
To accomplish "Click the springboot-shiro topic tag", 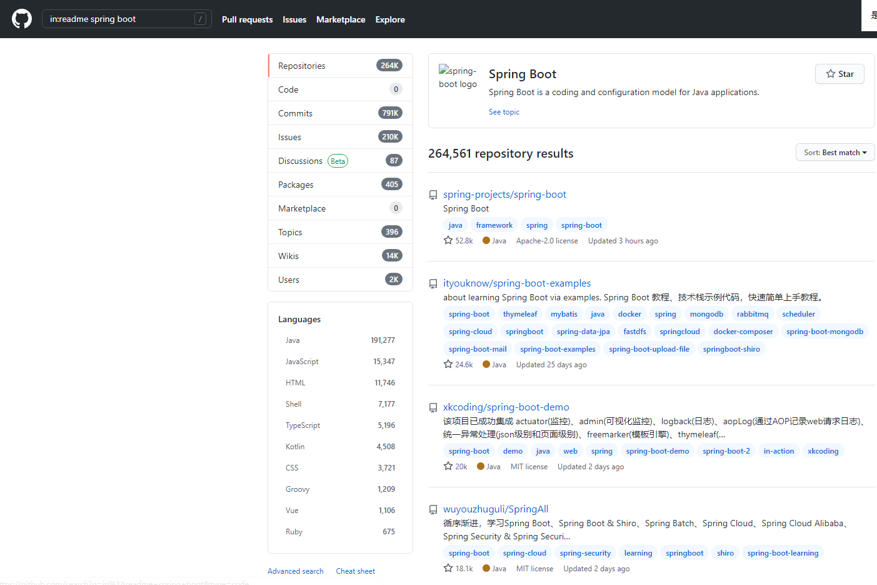I will click(x=731, y=349).
